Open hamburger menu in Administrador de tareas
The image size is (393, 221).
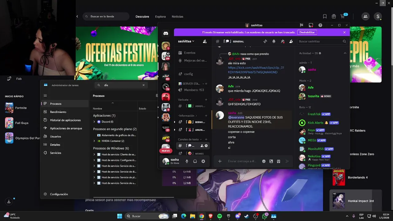coord(45,95)
